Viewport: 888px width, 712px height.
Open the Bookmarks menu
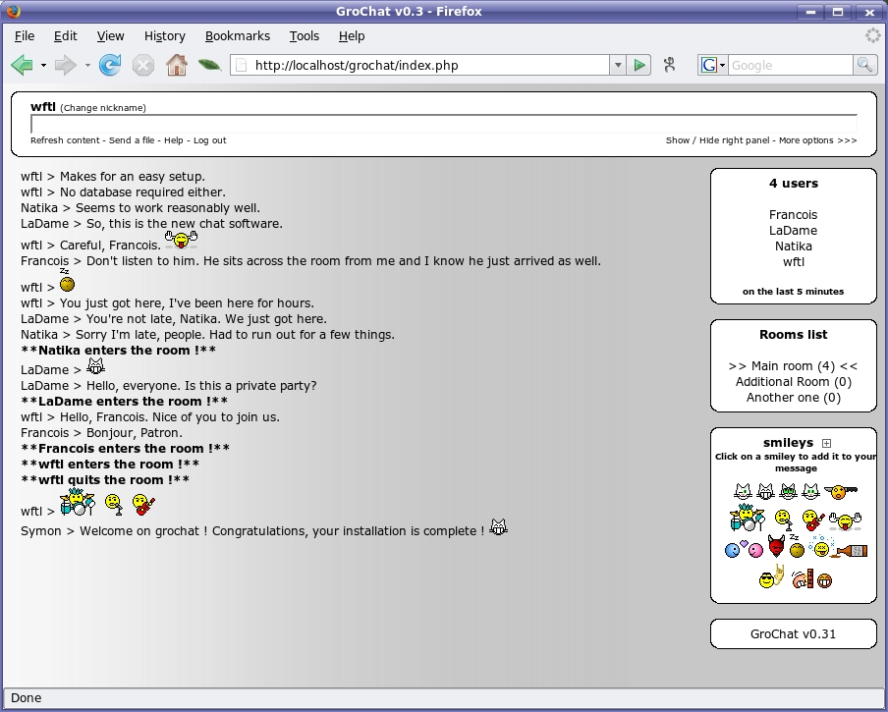click(x=237, y=36)
